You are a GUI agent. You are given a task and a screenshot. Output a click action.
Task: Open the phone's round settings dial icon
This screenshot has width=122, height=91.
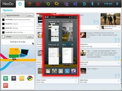tap(54, 71)
